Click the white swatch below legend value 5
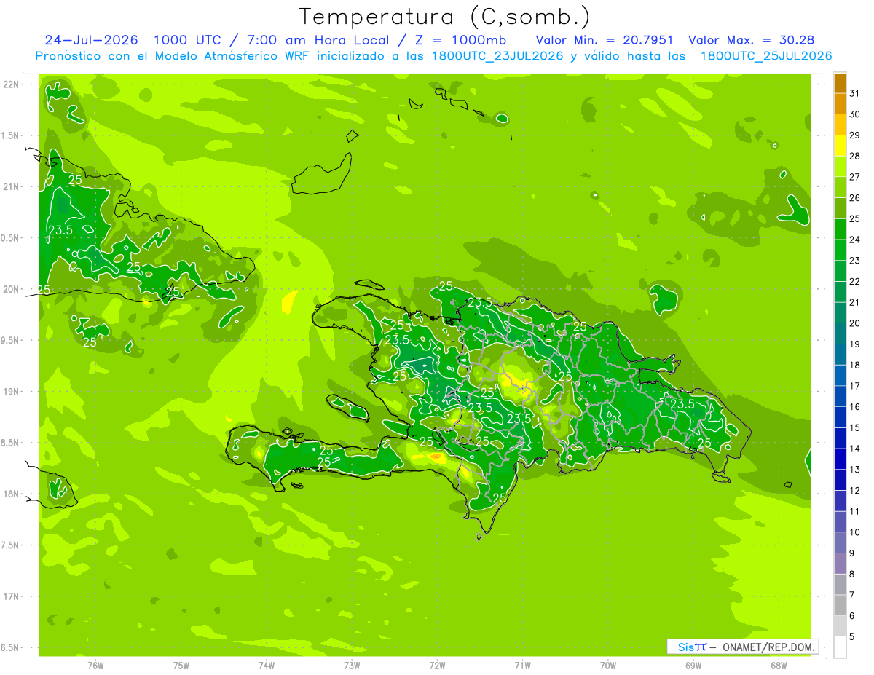The width and height of the screenshot is (874, 675). click(840, 647)
